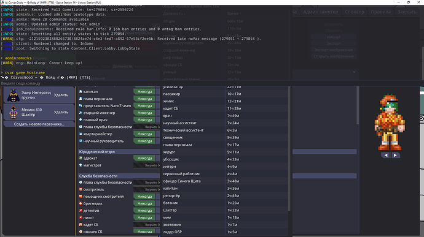Open the Правила tab
Image resolution: width=424 pixels, height=237 pixels.
coord(380,12)
